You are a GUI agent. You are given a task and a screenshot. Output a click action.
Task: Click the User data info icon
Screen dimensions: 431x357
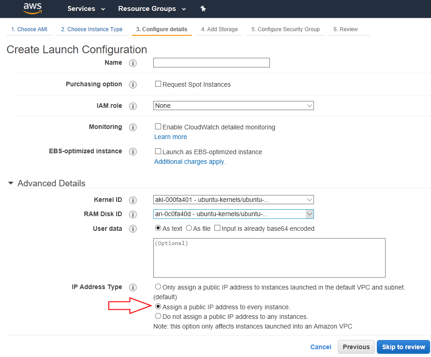click(x=133, y=229)
